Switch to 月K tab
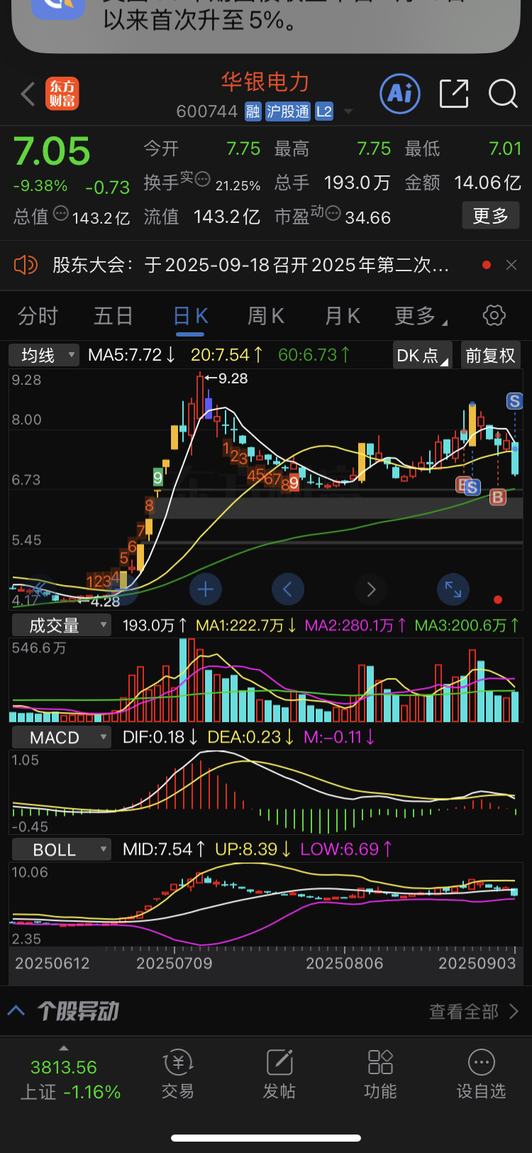Image resolution: width=532 pixels, height=1153 pixels. tap(342, 315)
